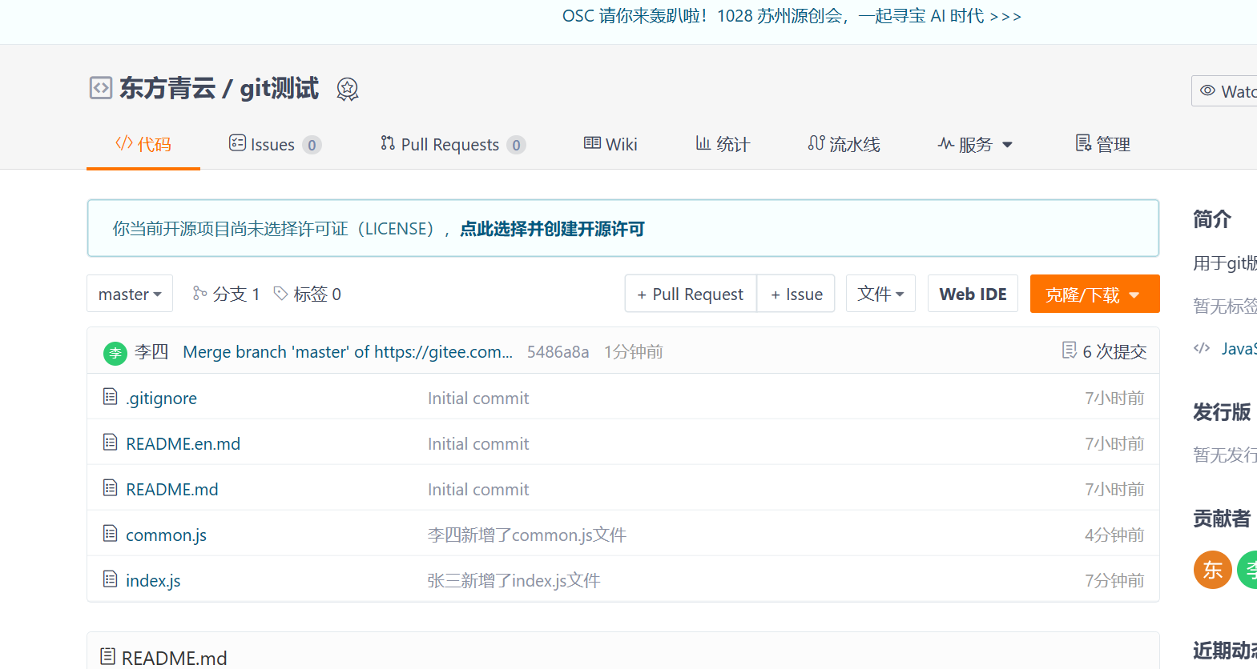The height and width of the screenshot is (669, 1257).
Task: Open the README.en.md file
Action: coord(183,443)
